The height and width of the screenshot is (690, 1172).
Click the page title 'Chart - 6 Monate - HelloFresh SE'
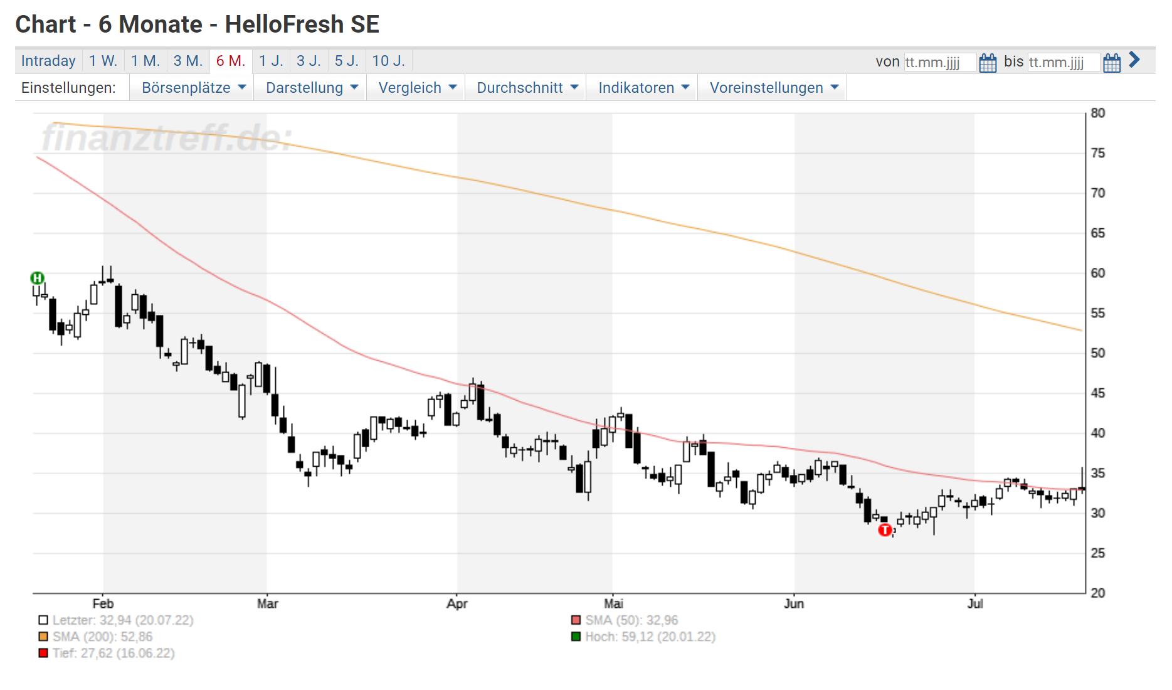[x=198, y=24]
